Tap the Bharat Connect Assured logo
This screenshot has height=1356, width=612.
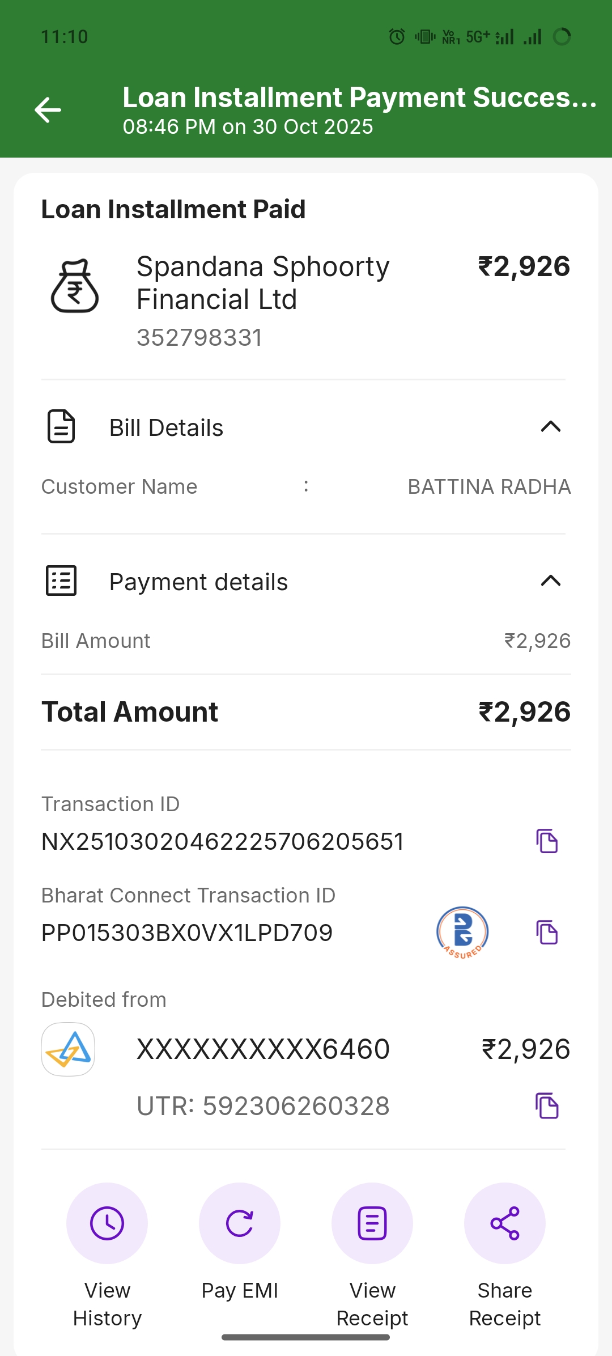[x=462, y=933]
